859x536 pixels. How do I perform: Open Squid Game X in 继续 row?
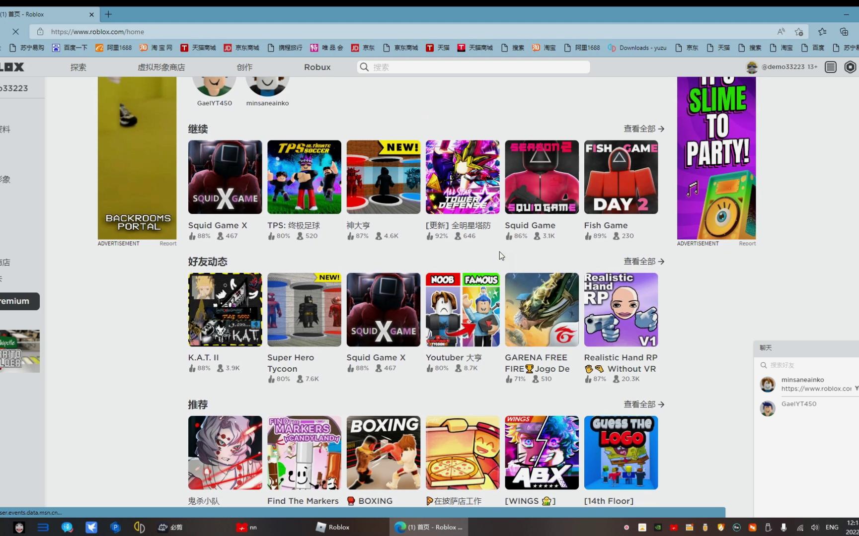click(225, 177)
